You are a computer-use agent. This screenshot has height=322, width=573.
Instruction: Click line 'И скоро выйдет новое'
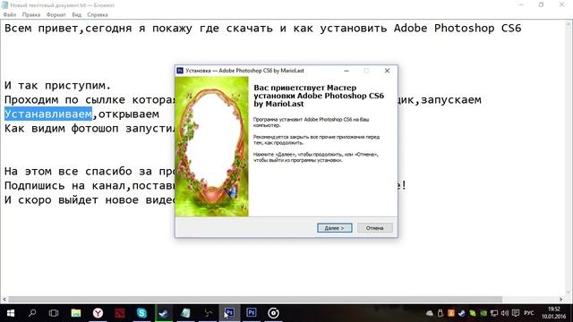click(x=90, y=200)
